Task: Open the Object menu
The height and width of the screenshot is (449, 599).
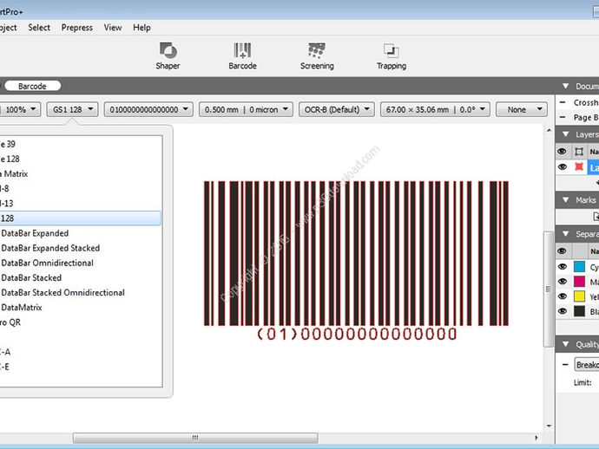Action: coord(8,28)
